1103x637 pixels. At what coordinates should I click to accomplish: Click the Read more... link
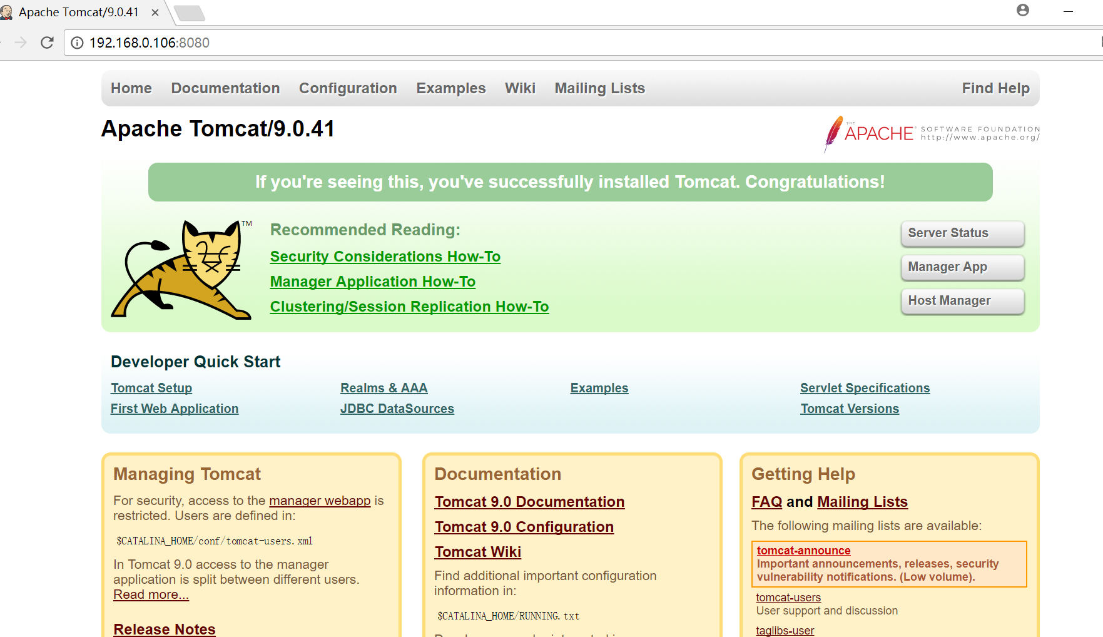[x=151, y=594]
